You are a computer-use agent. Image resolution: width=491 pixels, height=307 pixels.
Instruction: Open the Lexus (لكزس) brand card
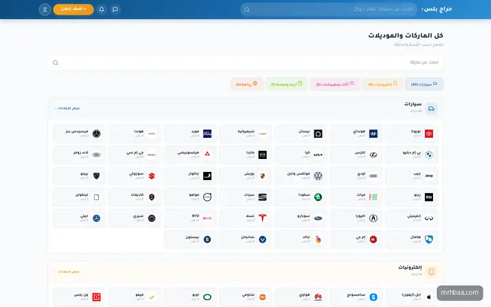(x=356, y=155)
